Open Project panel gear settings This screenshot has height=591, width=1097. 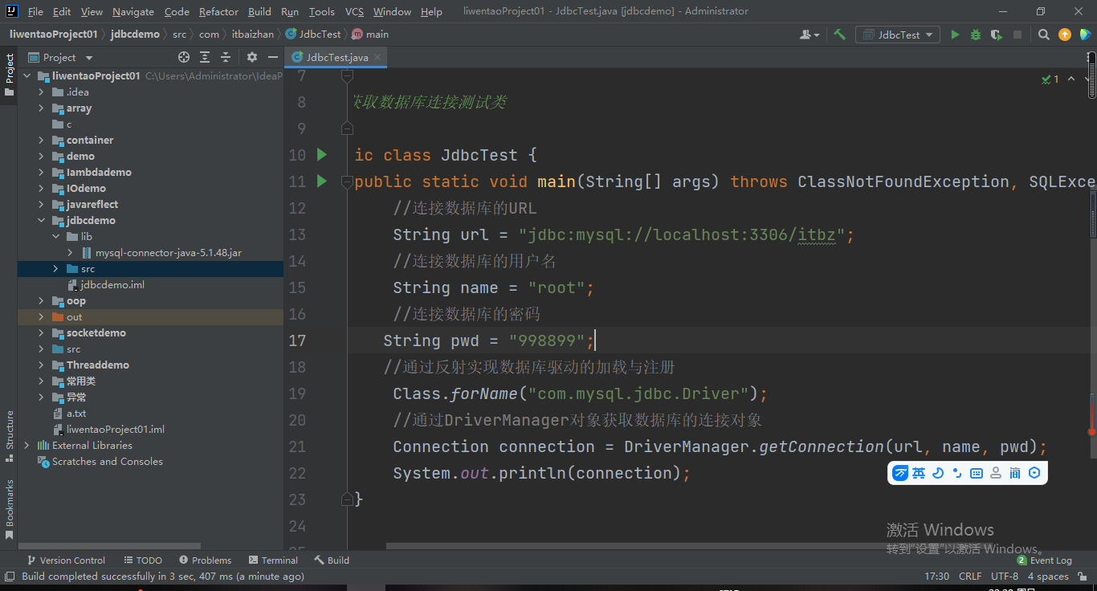252,57
